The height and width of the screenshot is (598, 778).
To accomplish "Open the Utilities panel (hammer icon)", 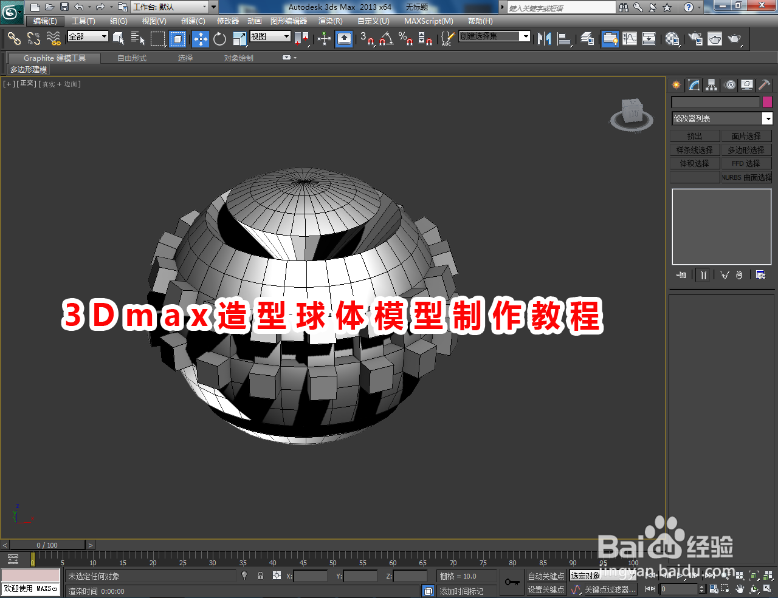I will click(763, 85).
